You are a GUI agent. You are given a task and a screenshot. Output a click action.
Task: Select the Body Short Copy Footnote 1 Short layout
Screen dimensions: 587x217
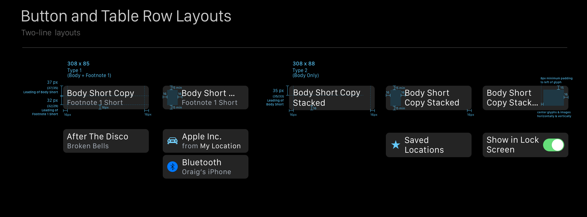pyautogui.click(x=106, y=97)
